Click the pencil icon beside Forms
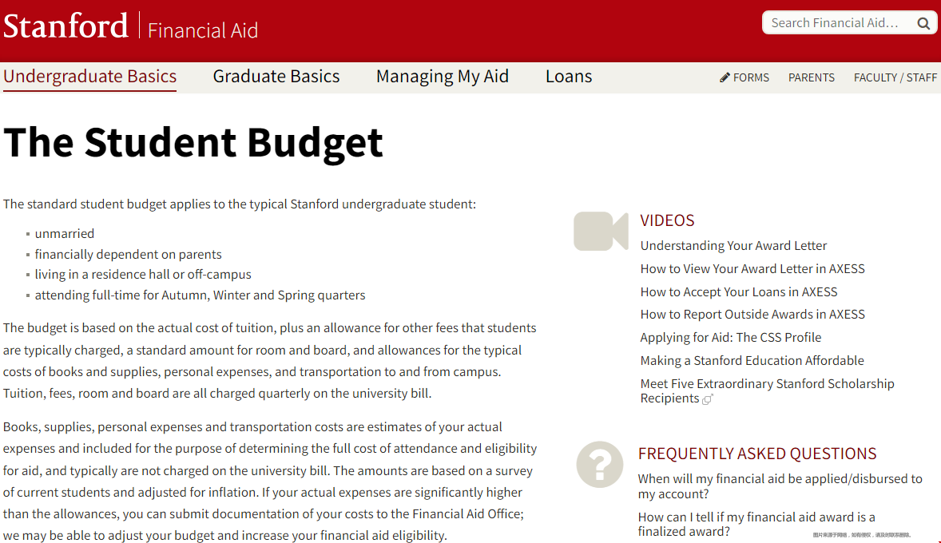The height and width of the screenshot is (543, 941). (725, 77)
